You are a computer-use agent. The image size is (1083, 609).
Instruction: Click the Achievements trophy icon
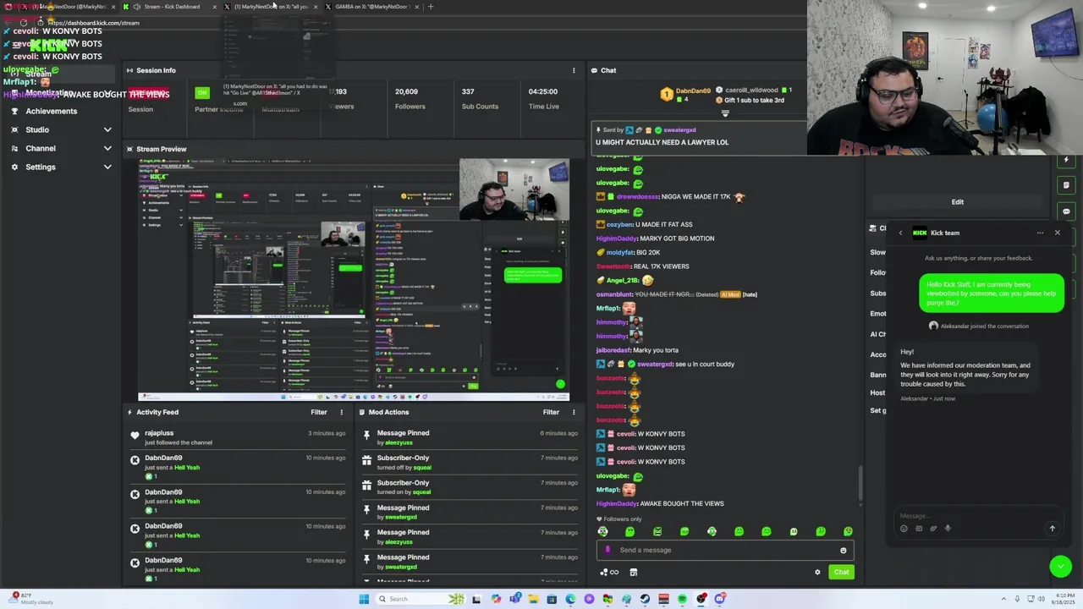tap(14, 111)
